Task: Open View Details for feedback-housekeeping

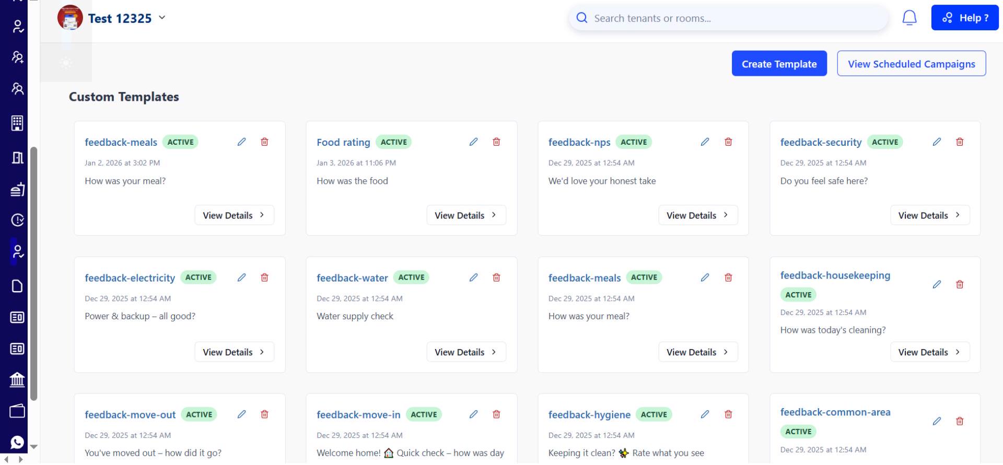Action: click(x=929, y=352)
